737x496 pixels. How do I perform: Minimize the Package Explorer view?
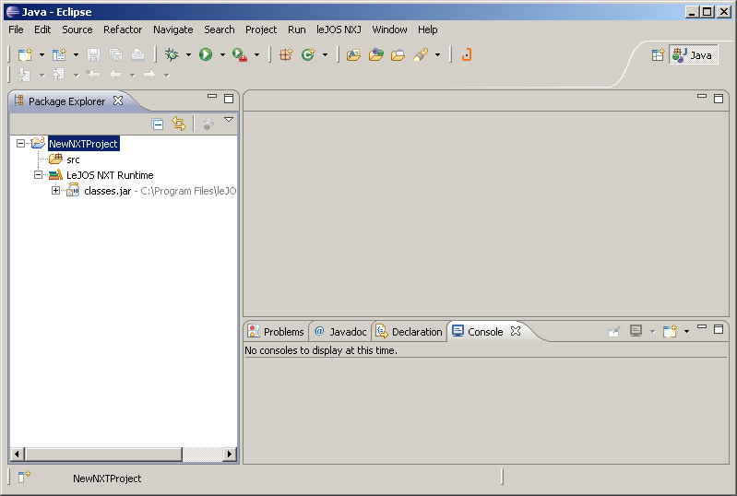(212, 96)
